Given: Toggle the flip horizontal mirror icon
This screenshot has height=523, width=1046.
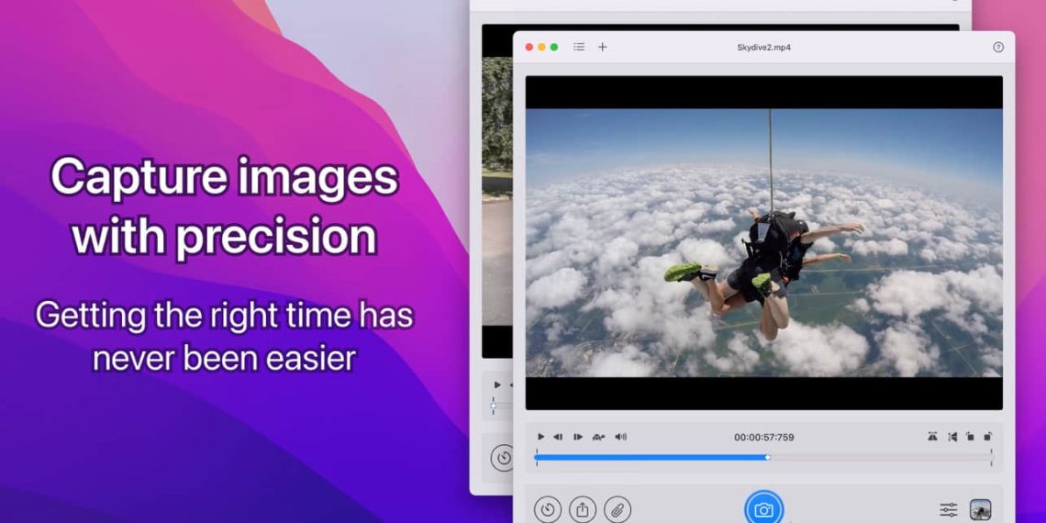Looking at the screenshot, I should (x=933, y=437).
